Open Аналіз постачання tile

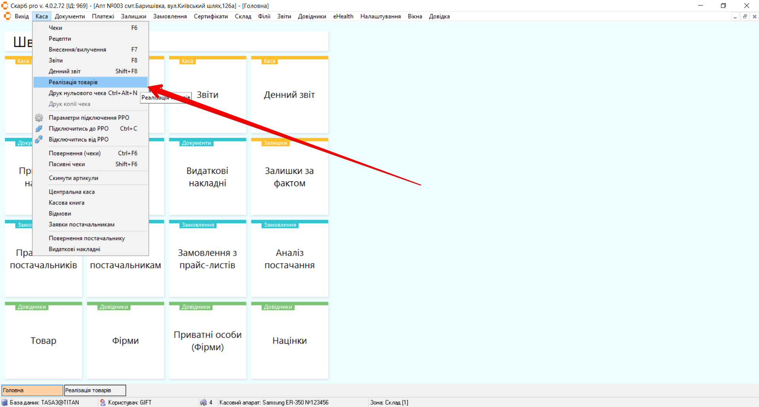[290, 259]
